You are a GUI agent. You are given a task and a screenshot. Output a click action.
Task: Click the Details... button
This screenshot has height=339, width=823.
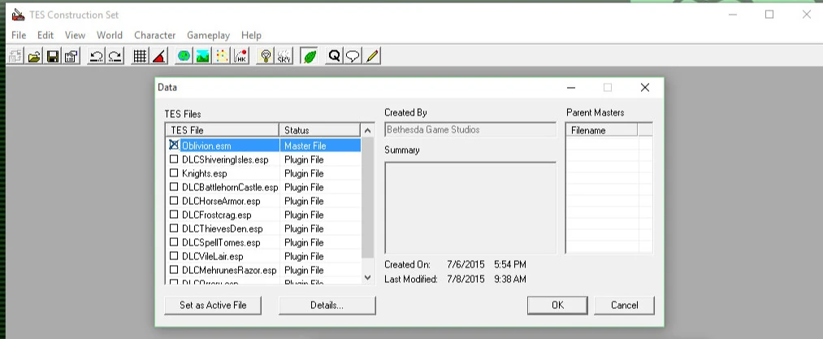pyautogui.click(x=327, y=306)
